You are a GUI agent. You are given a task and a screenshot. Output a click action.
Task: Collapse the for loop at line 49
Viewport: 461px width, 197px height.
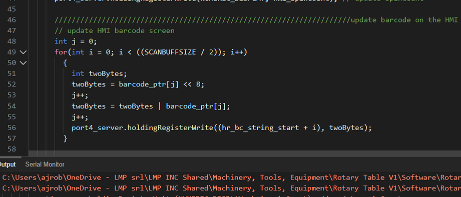tap(23, 52)
